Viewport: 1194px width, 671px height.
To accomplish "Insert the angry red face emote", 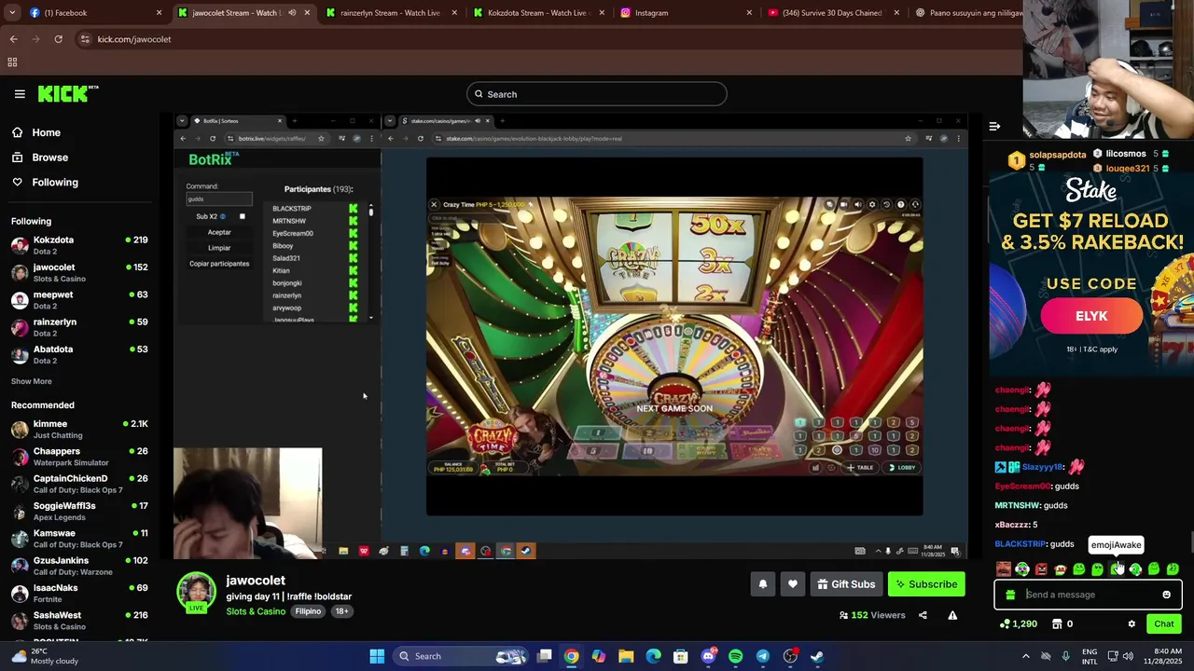I will 1041,569.
